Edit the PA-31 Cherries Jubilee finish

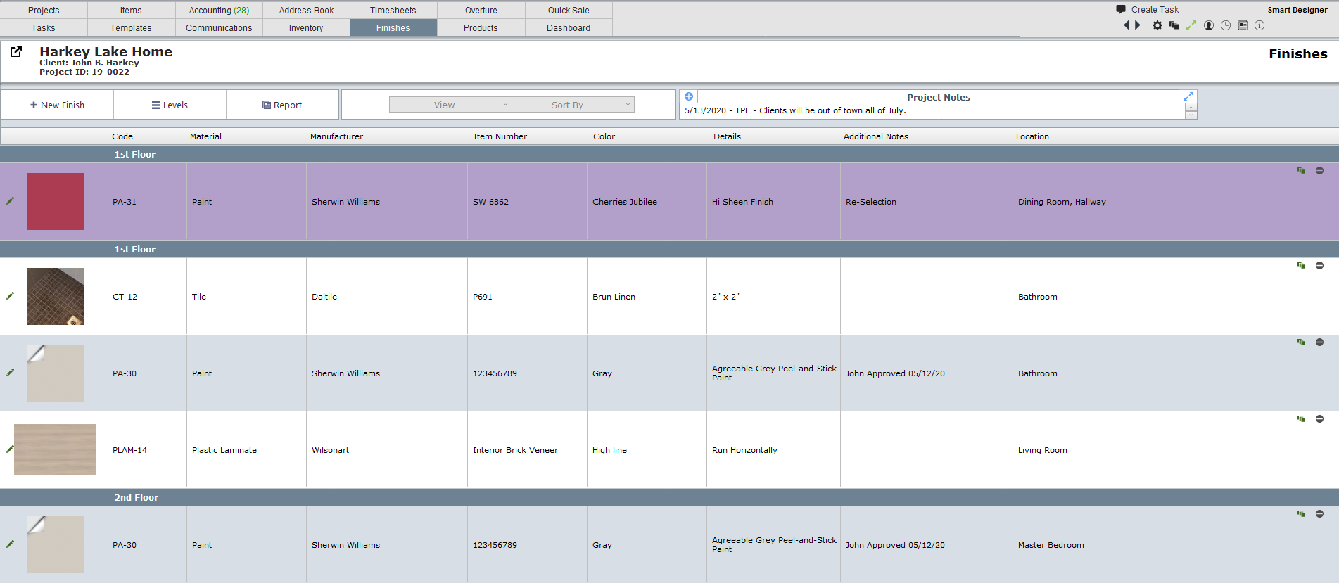click(10, 201)
